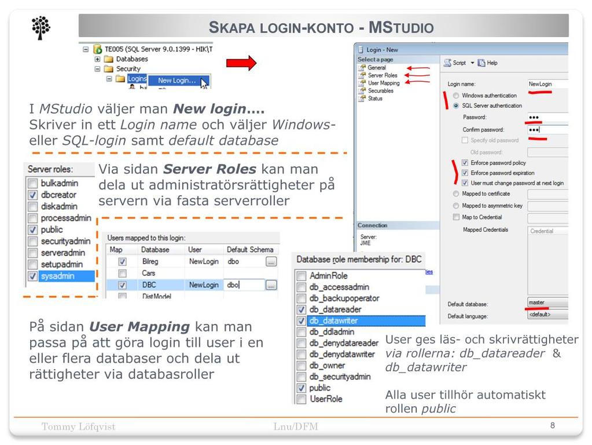Toggle db_datawriter role membership
The height and width of the screenshot is (445, 592).
pos(301,321)
